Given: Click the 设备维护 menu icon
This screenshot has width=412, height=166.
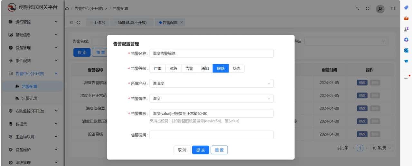Looking at the screenshot, I should (x=11, y=150).
